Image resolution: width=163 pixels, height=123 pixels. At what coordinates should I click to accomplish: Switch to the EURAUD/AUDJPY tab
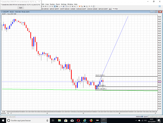point(81,9)
